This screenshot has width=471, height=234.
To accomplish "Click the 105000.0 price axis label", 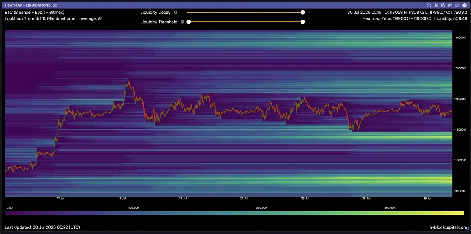I will tap(460, 191).
